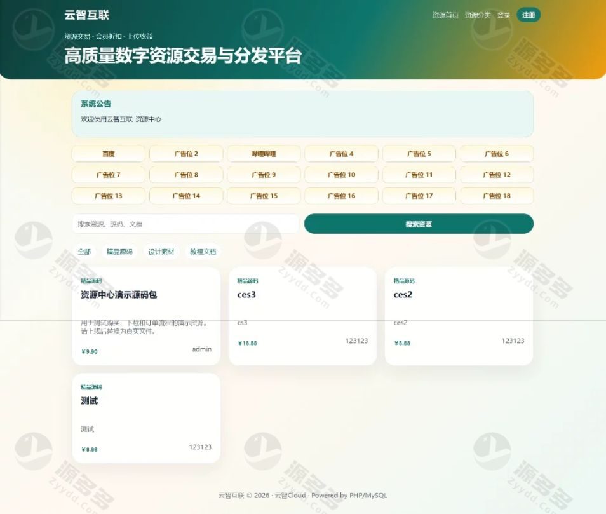
Task: Open the 广告位 11 slot
Action: (x=419, y=175)
